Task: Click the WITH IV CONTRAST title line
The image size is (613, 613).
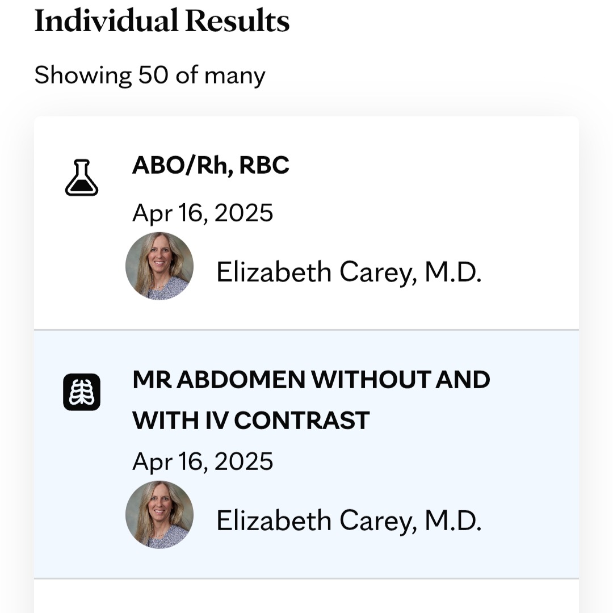Action: point(251,421)
